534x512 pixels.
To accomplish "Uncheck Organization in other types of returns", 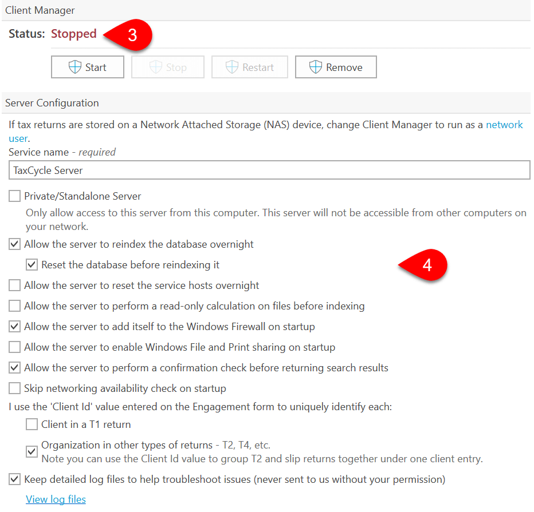I will click(x=32, y=451).
